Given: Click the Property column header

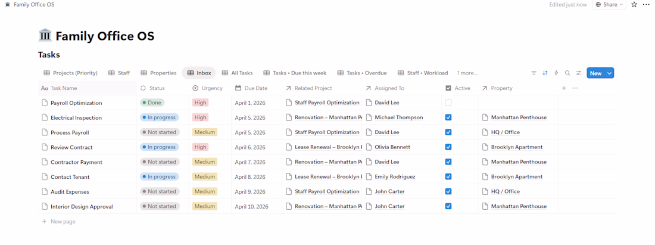Looking at the screenshot, I should pyautogui.click(x=518, y=88).
